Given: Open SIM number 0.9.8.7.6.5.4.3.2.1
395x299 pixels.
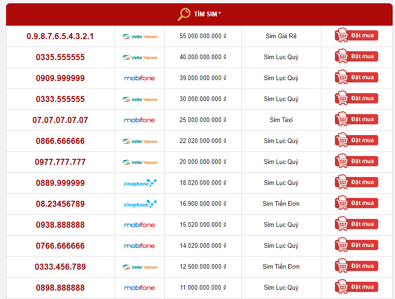Looking at the screenshot, I should pyautogui.click(x=60, y=36).
